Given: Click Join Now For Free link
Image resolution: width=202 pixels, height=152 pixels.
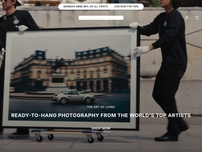Looking at the screenshot, I should click(126, 7).
